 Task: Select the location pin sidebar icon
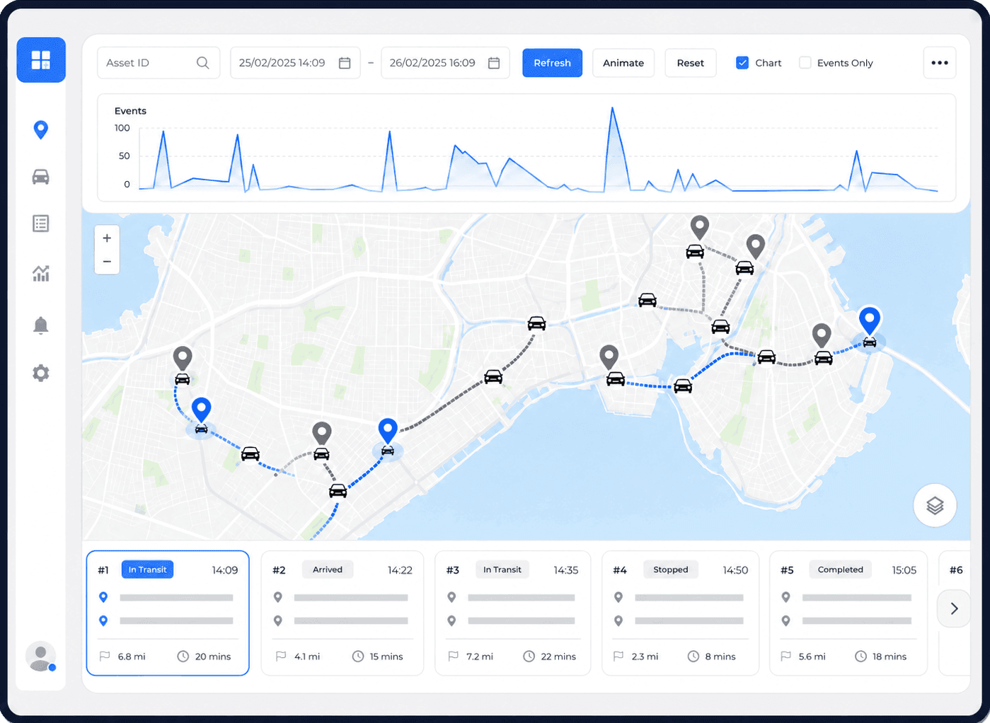click(41, 130)
